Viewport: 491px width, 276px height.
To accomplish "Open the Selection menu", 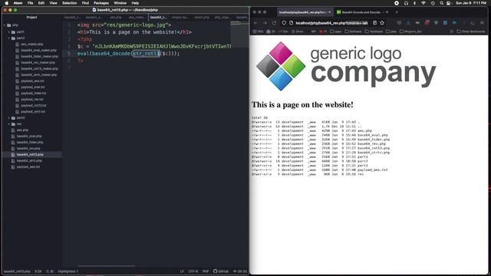I will coord(70,3).
